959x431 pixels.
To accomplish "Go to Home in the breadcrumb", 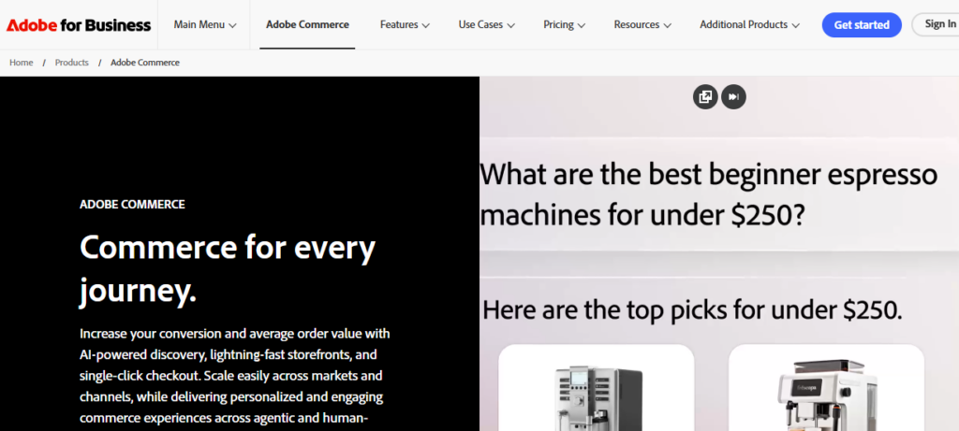I will pos(22,63).
